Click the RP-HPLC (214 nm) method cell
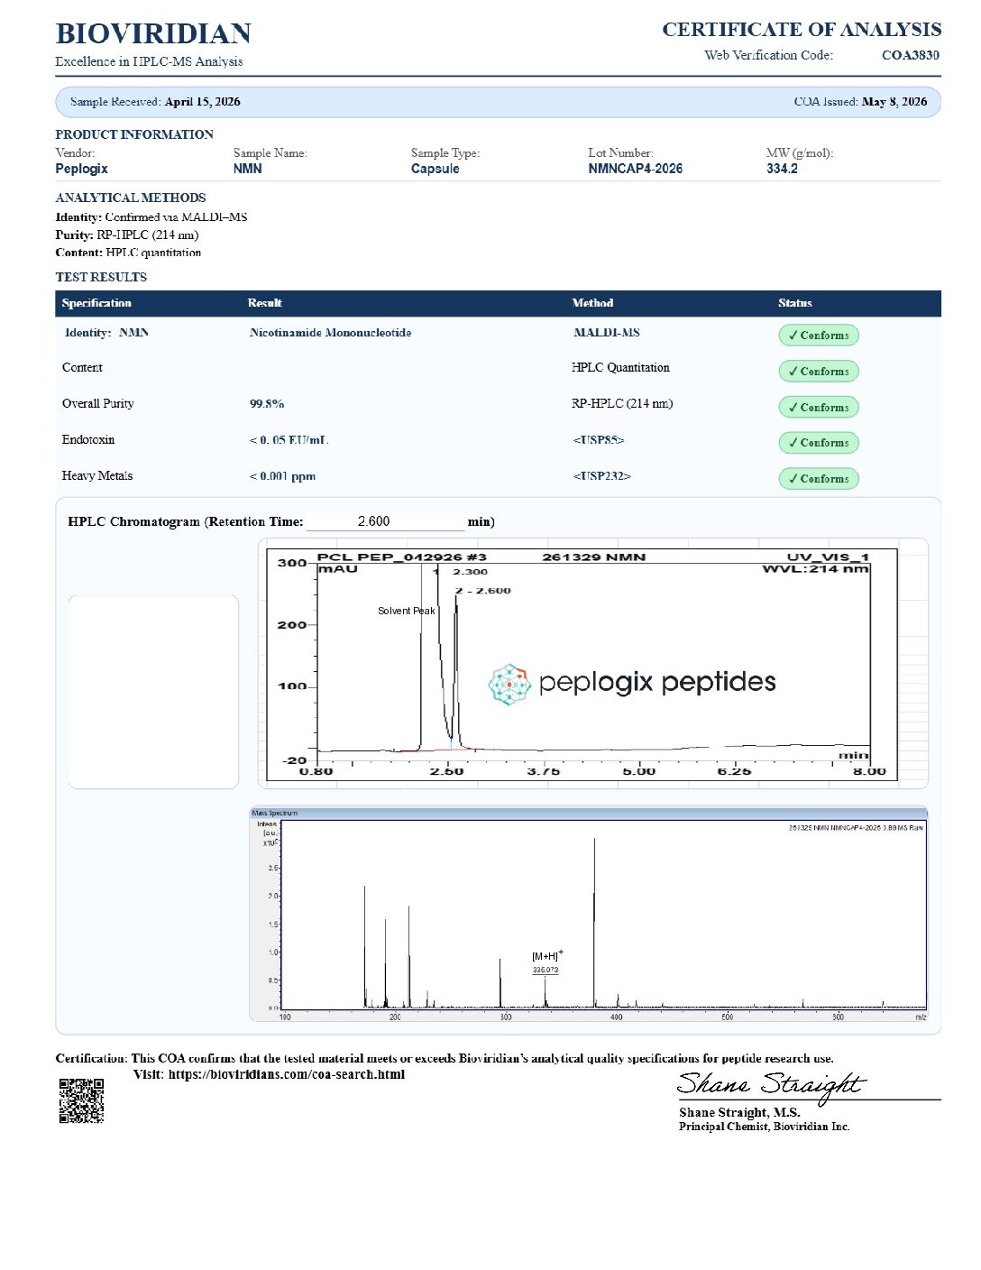The image size is (981, 1270). point(622,404)
